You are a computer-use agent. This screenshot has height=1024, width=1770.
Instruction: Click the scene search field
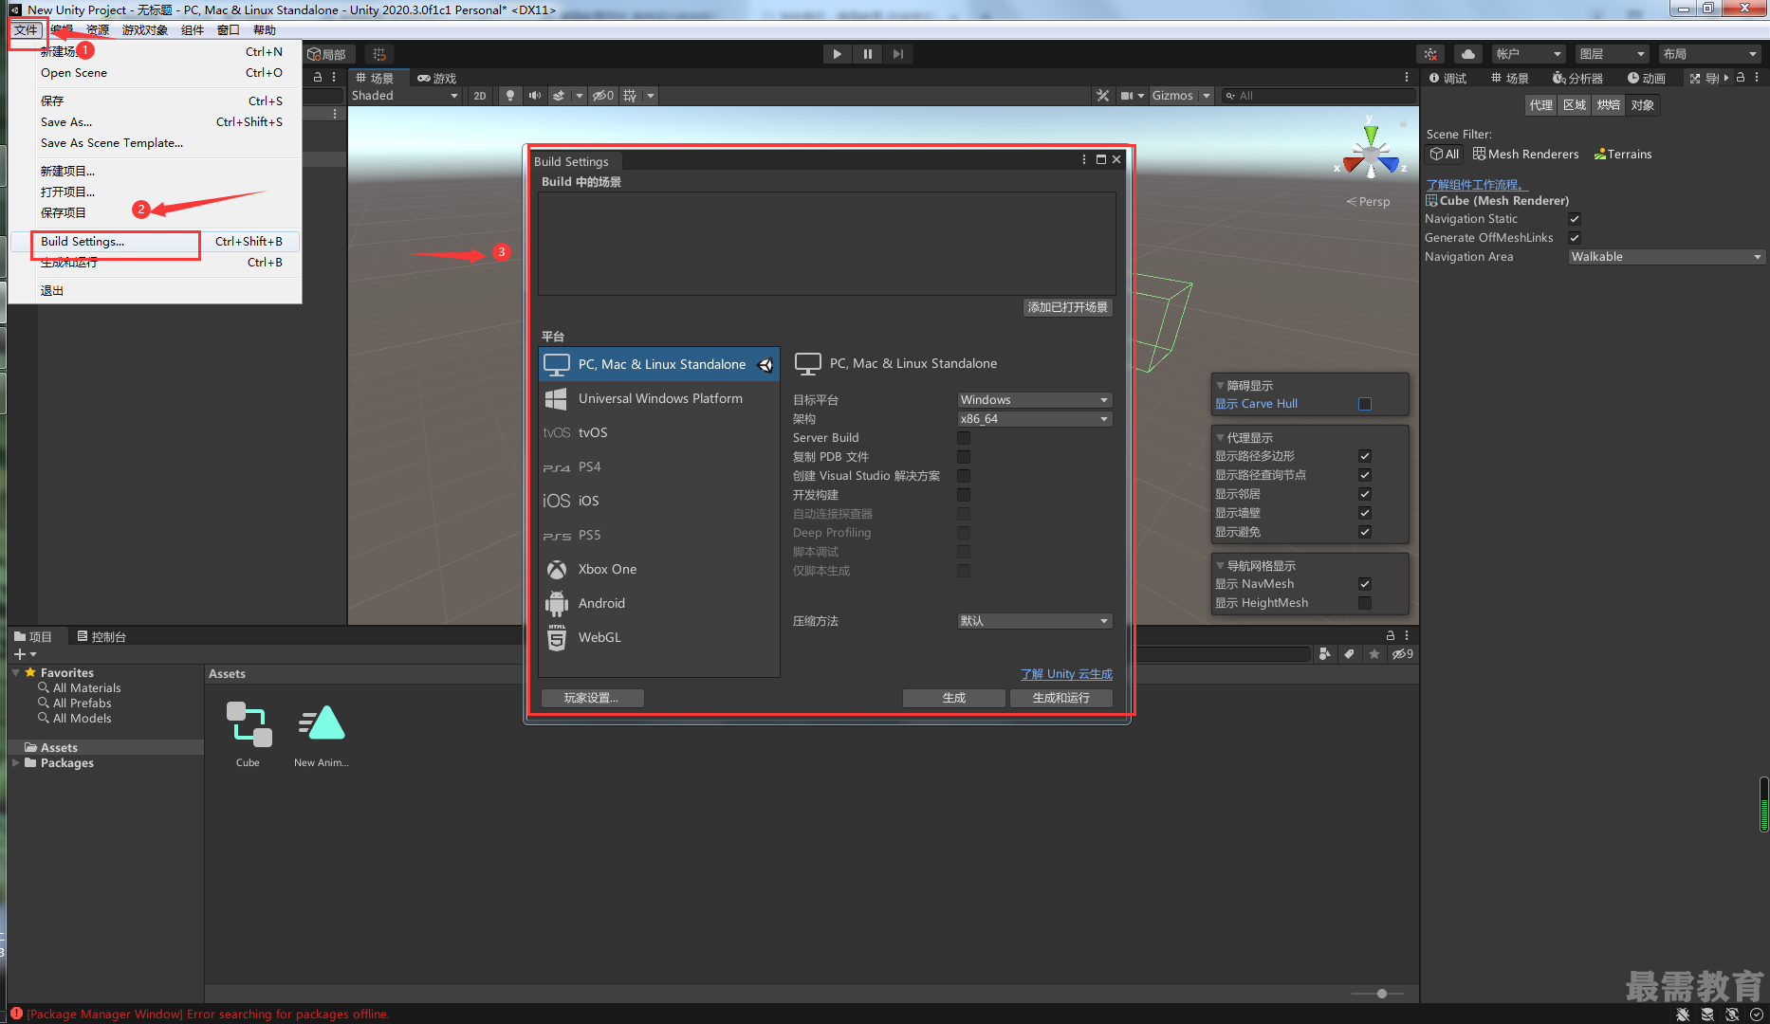[1317, 96]
